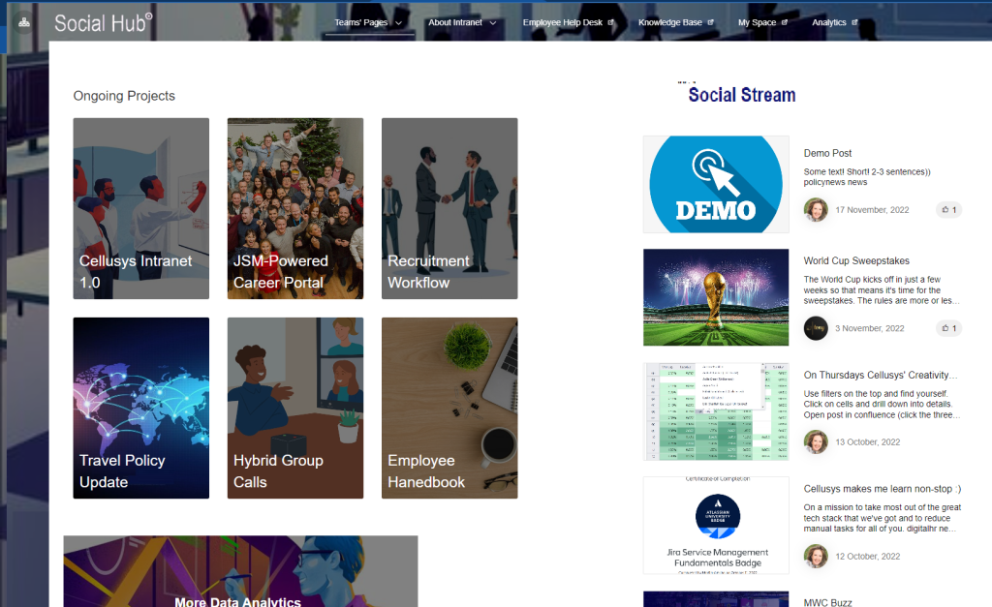Open the Demo Post title link

(827, 153)
